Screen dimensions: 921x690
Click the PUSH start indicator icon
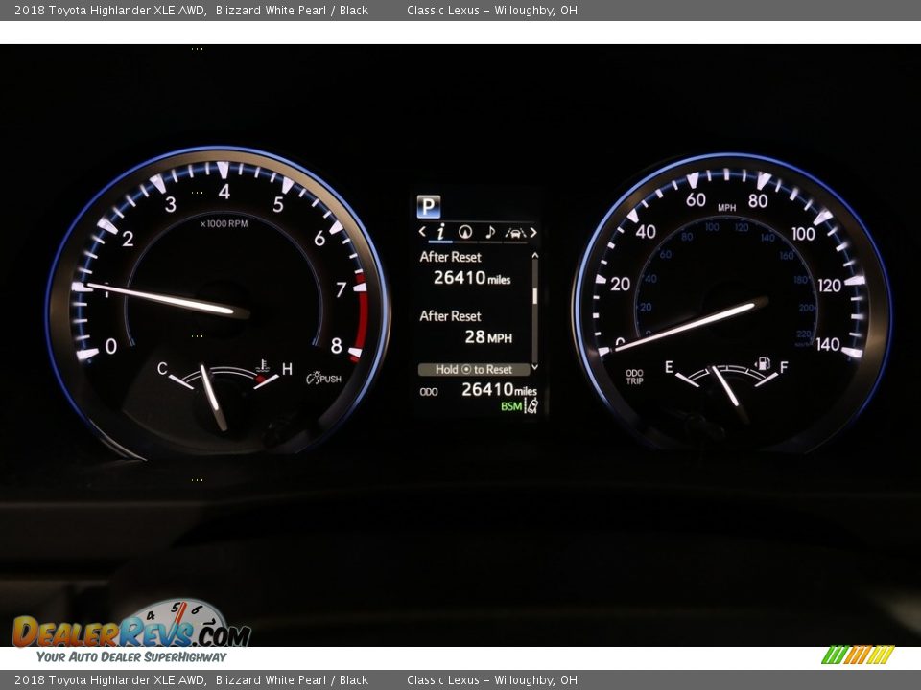pos(323,378)
